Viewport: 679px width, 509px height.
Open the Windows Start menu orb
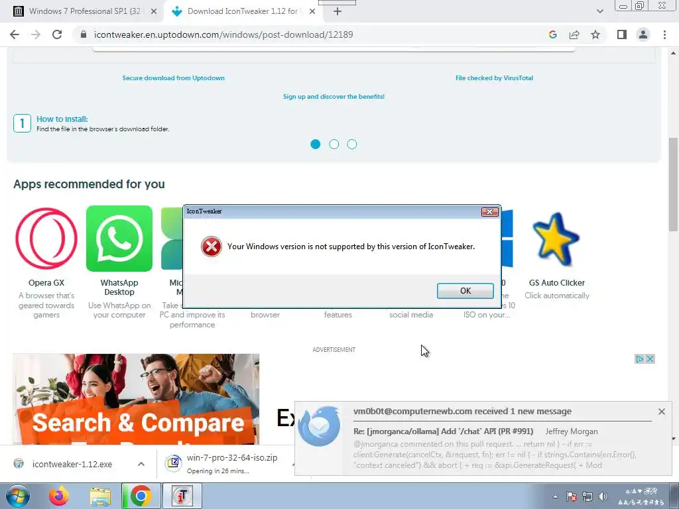coord(18,496)
